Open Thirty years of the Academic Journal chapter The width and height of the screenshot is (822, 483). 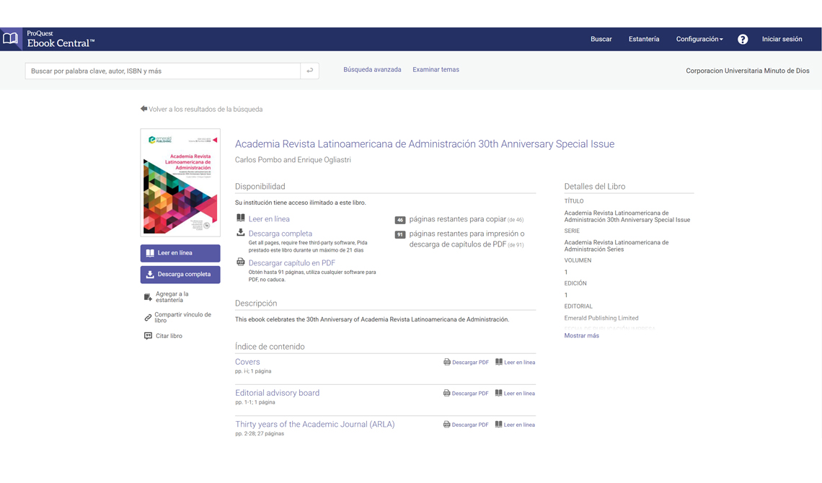click(x=315, y=425)
